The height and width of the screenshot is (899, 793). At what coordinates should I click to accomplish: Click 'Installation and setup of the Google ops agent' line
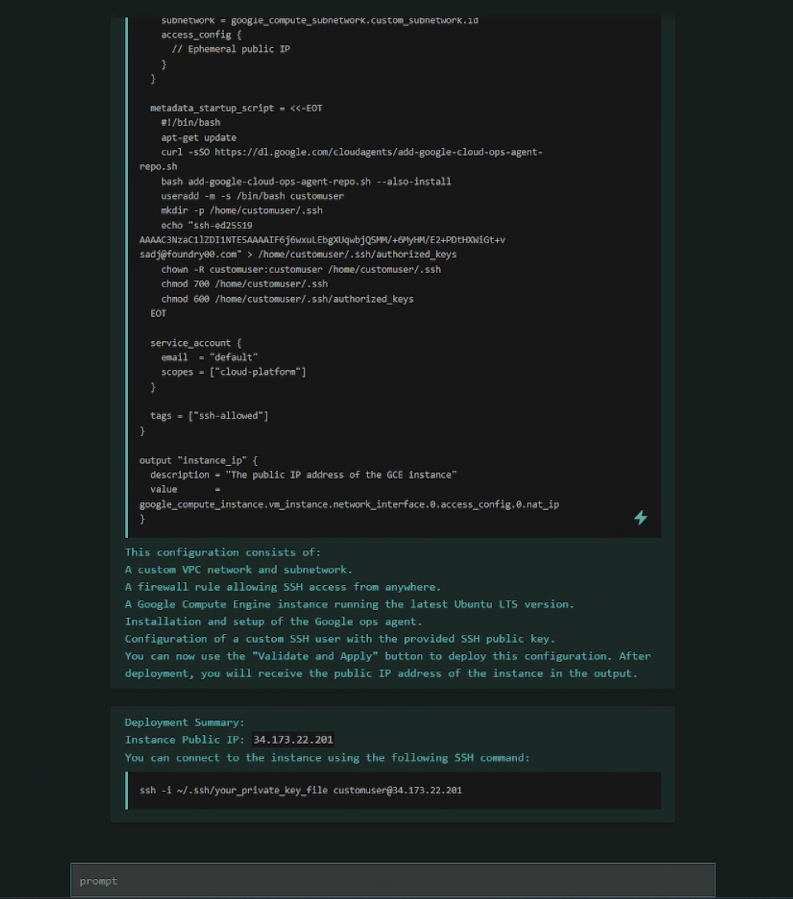pyautogui.click(x=274, y=621)
